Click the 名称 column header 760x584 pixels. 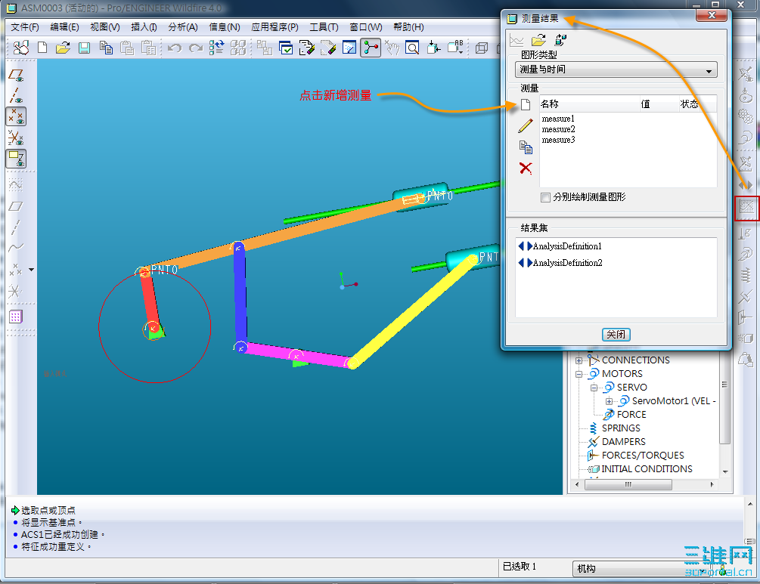(589, 104)
